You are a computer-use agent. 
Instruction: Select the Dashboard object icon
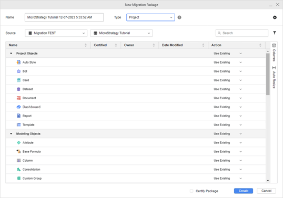point(18,107)
